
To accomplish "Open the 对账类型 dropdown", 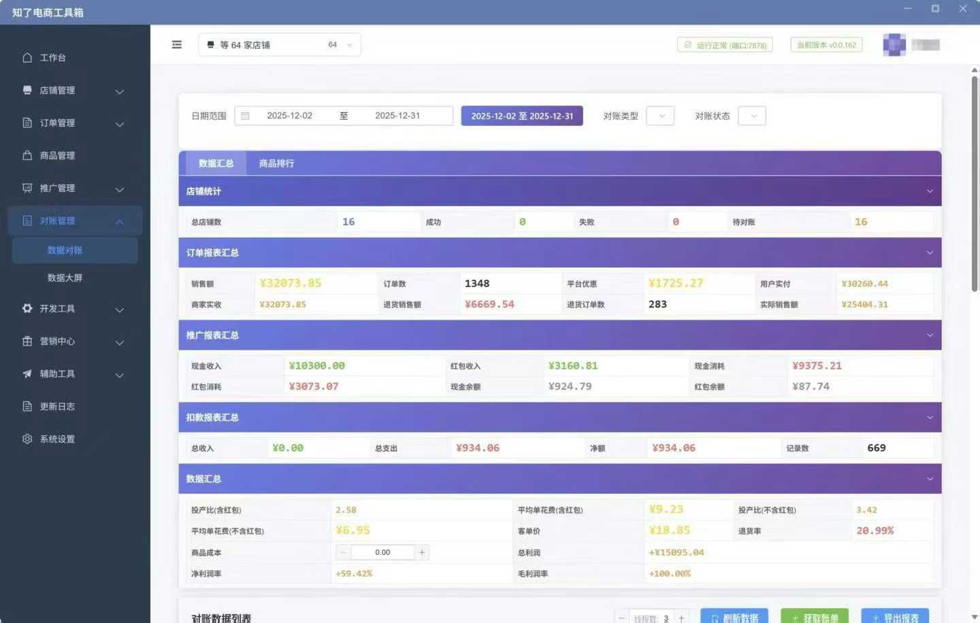I will click(x=660, y=116).
